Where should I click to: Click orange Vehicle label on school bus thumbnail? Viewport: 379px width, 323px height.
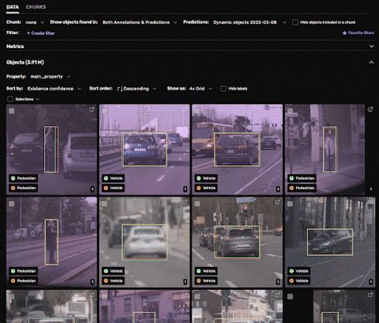207,188
